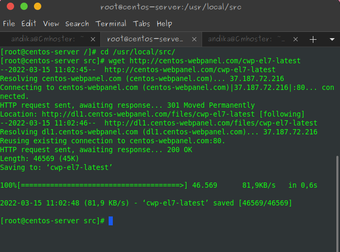Switch to first andika@Cmhoster tab
Viewport: 340px width, 252px height.
(x=48, y=39)
